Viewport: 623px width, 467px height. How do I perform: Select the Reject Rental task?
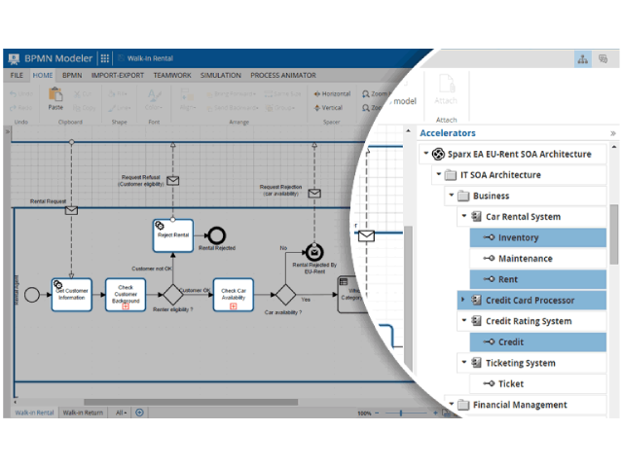click(173, 235)
